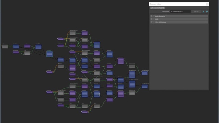
Task: Select the bottommost purple node in the graph
Action: tap(85, 112)
